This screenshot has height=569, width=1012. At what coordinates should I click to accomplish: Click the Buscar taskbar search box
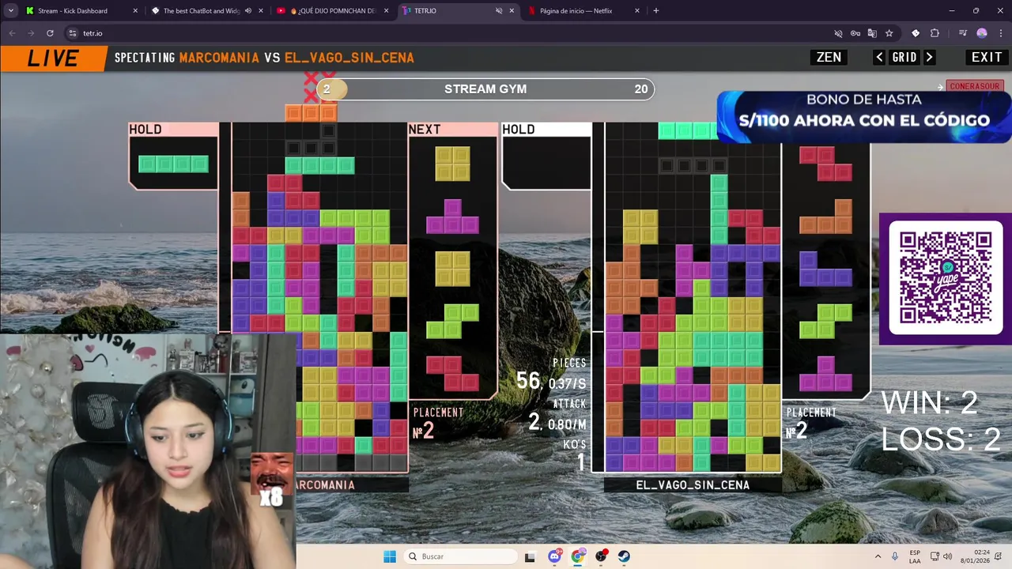[460, 556]
